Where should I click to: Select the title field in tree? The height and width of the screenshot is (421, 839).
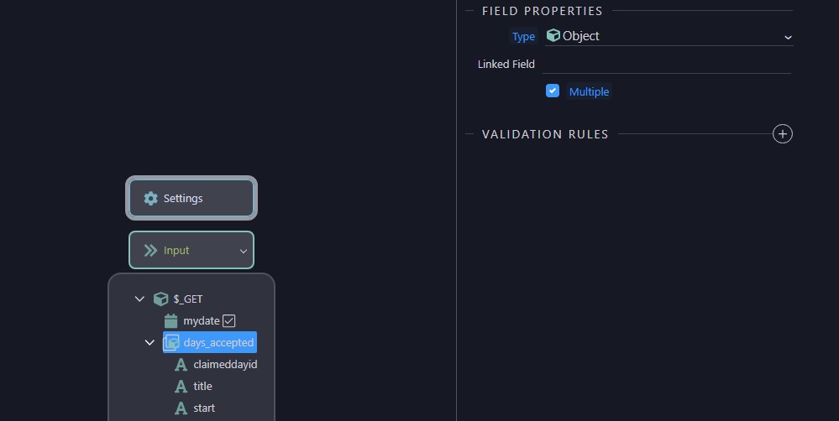pos(202,387)
